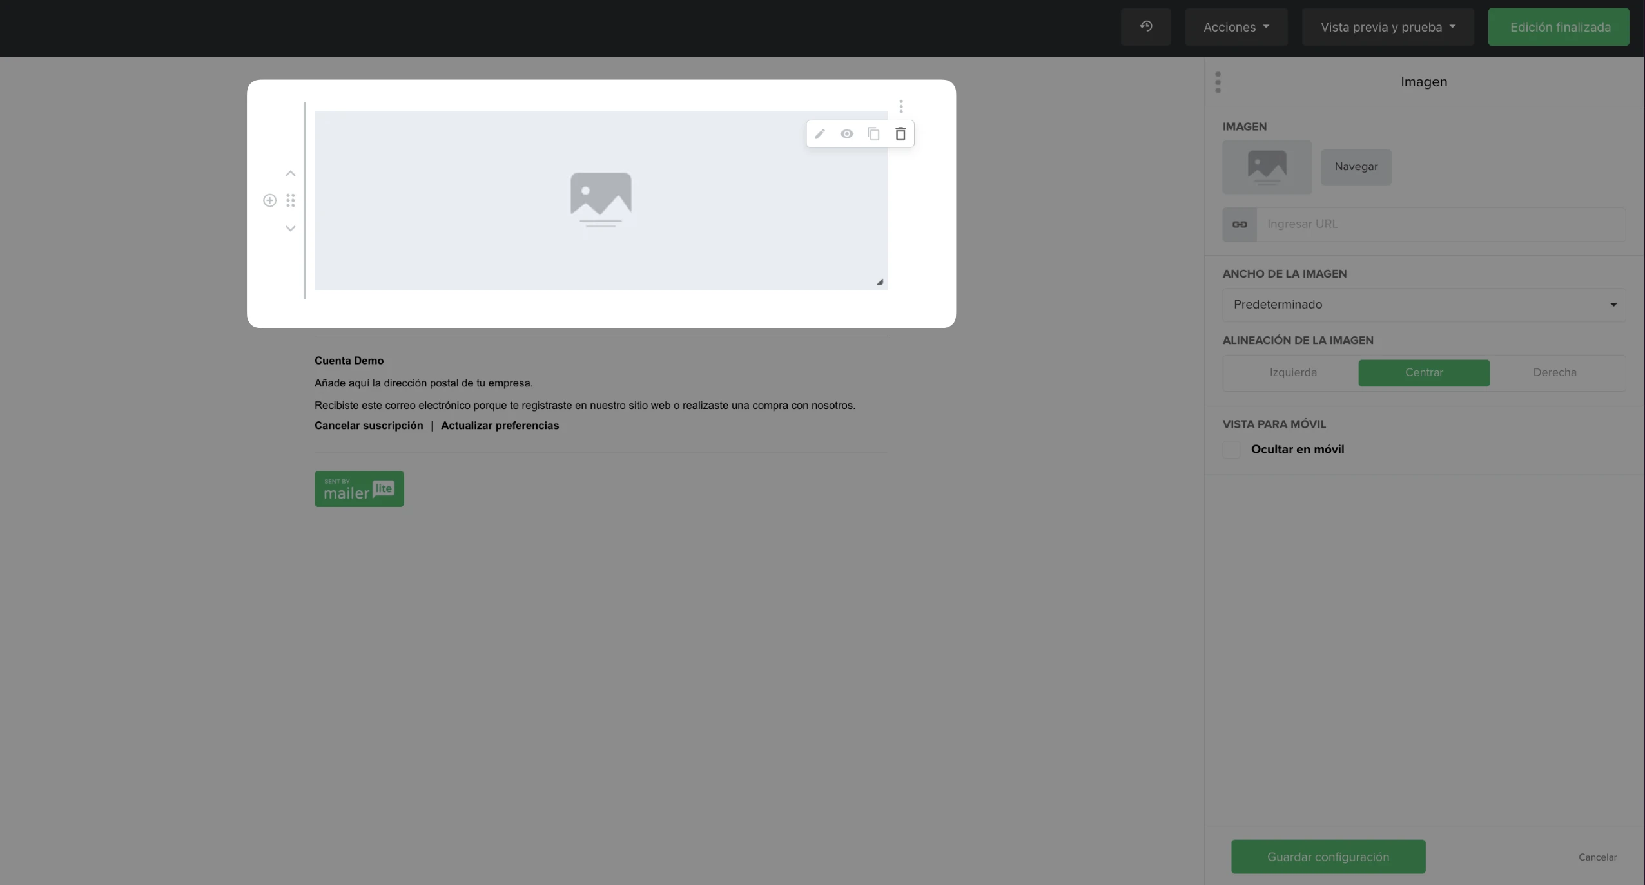Click the Edición finalizada button

tap(1559, 27)
